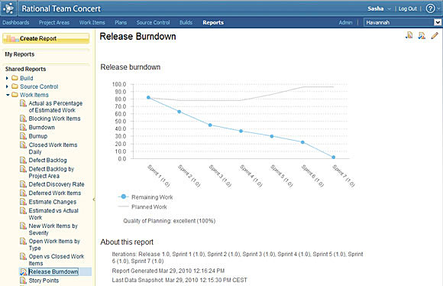
Task: Open the Dashboards menu
Action: tap(16, 22)
